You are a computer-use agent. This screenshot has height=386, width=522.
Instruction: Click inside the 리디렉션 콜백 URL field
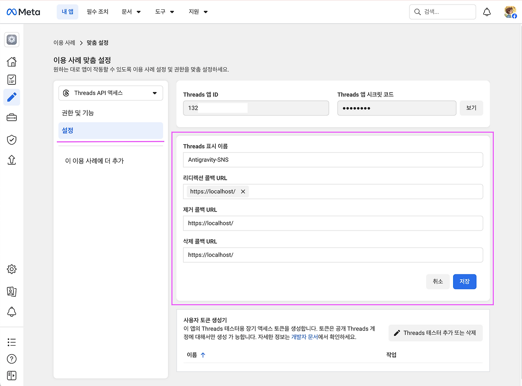(x=333, y=192)
